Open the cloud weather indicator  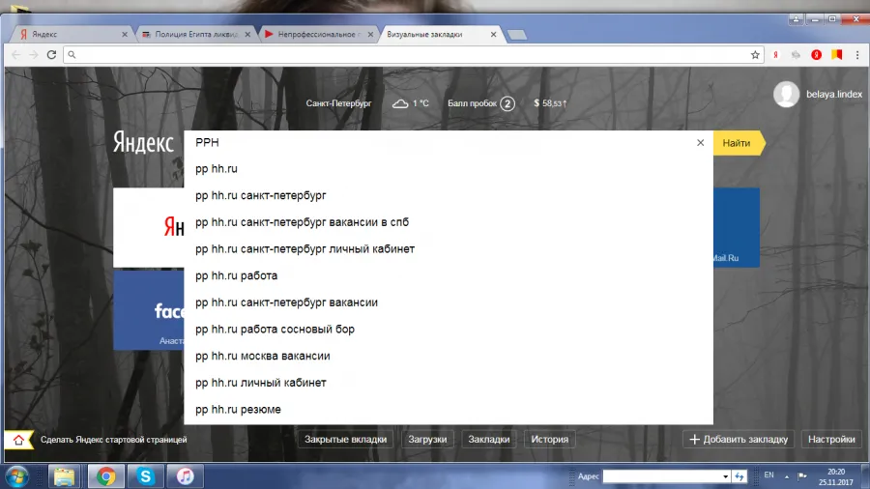[400, 103]
